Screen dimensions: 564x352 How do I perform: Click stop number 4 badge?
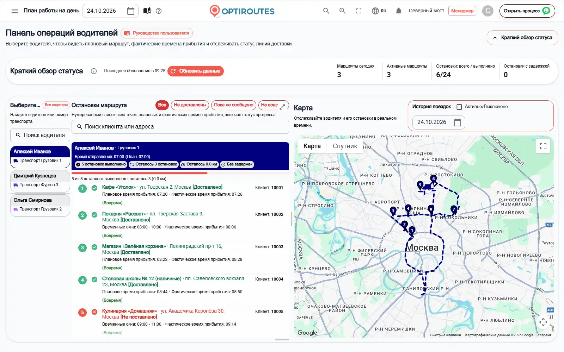point(82,280)
